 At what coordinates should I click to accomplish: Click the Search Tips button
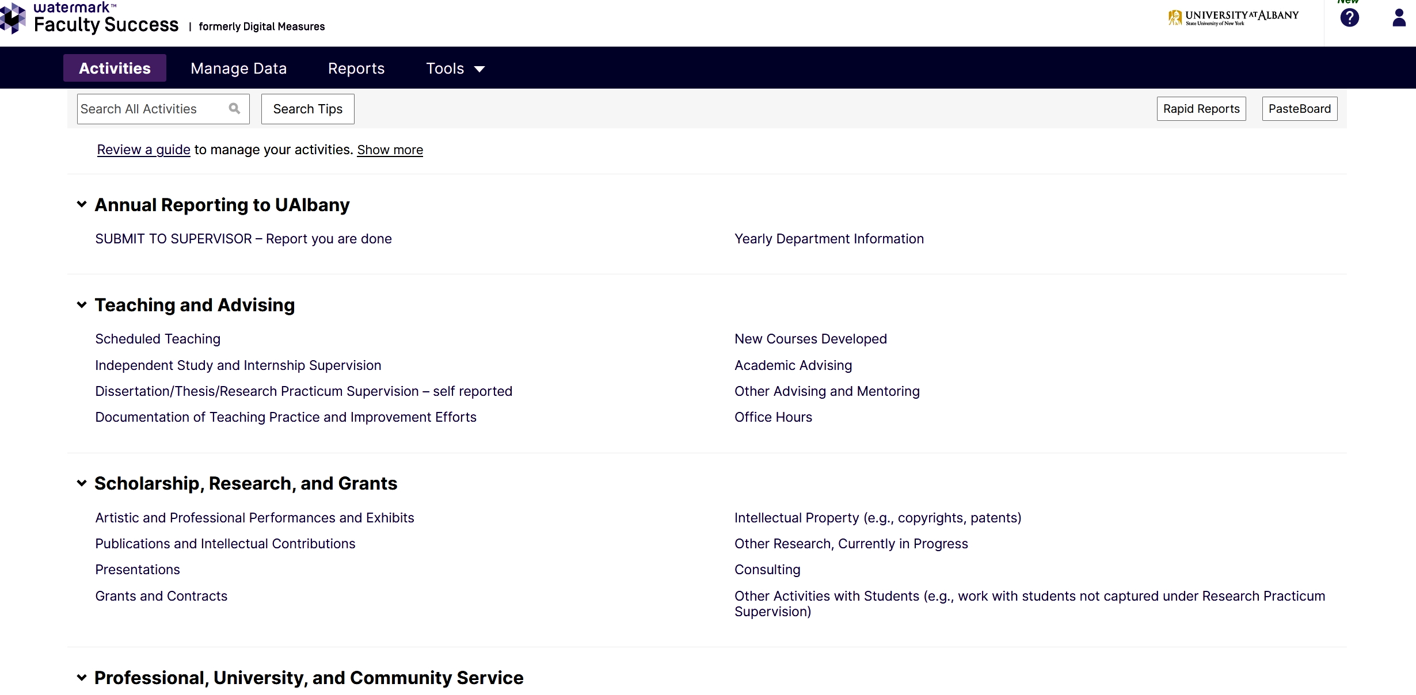pos(307,109)
